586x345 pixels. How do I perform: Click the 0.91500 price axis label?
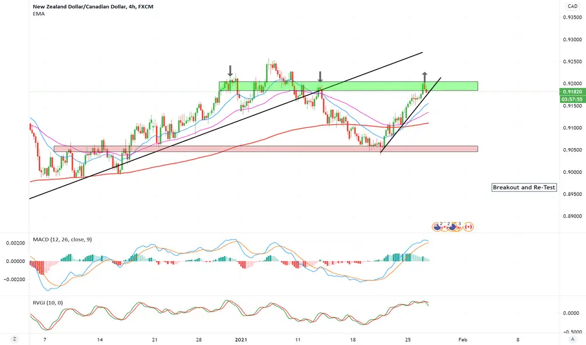(573, 106)
